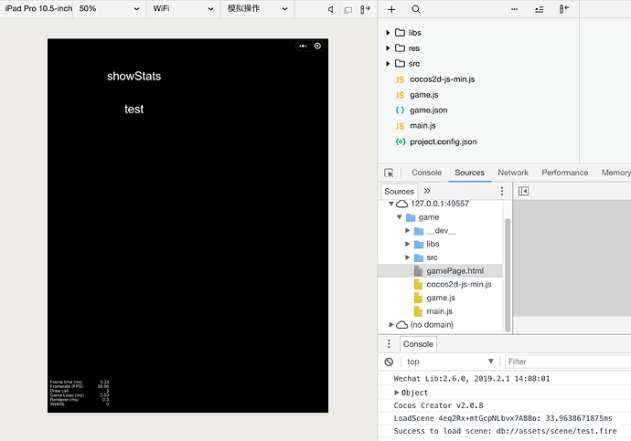Screen dimensions: 631x441
Task: Click the Cocos Creator v2.0.8 log line
Action: [x=438, y=405]
